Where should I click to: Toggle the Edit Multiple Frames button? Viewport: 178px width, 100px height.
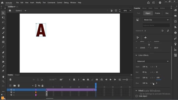coord(88,80)
